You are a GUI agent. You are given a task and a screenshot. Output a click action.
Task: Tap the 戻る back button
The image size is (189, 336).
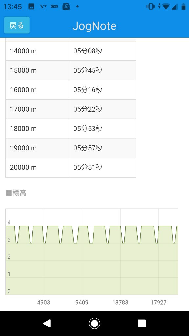pyautogui.click(x=17, y=25)
